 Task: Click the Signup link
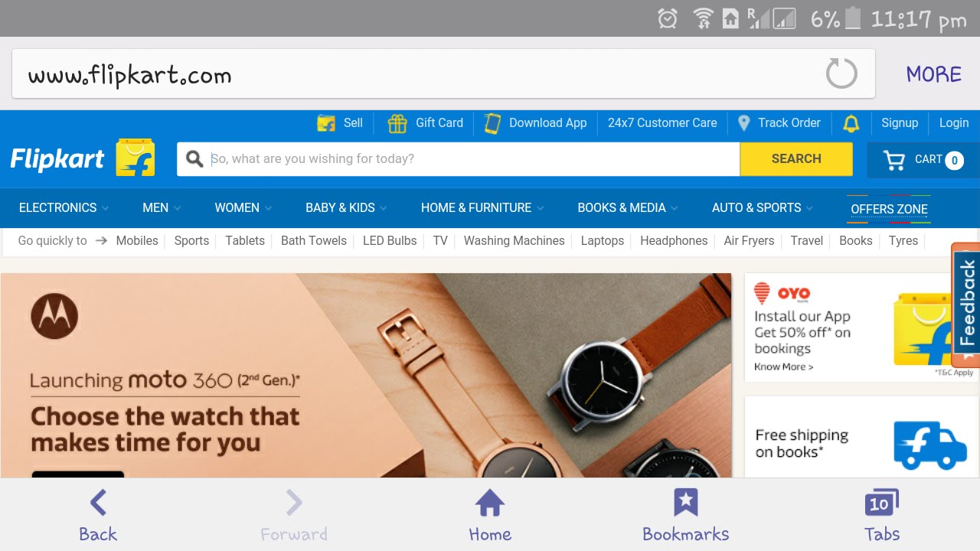point(900,122)
